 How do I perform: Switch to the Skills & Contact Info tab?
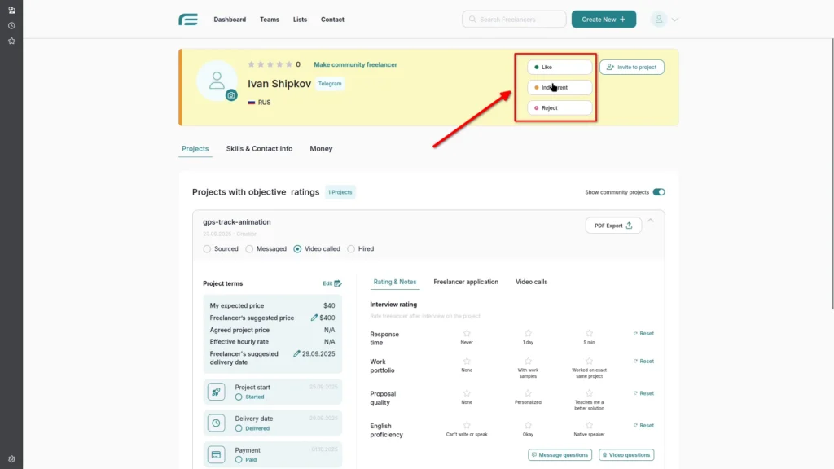(259, 148)
